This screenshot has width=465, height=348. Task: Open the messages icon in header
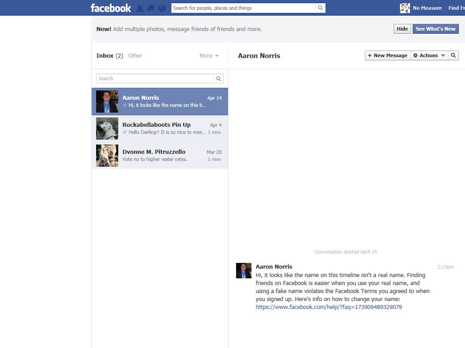click(x=151, y=8)
